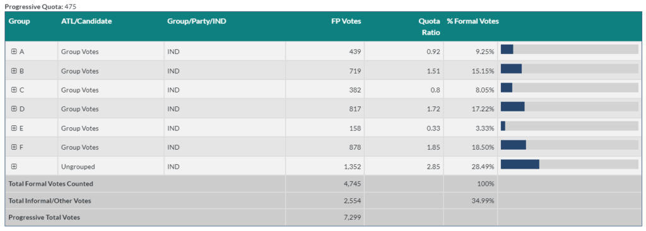Expand Group D plus icon
Image resolution: width=646 pixels, height=231 pixels.
[x=14, y=109]
